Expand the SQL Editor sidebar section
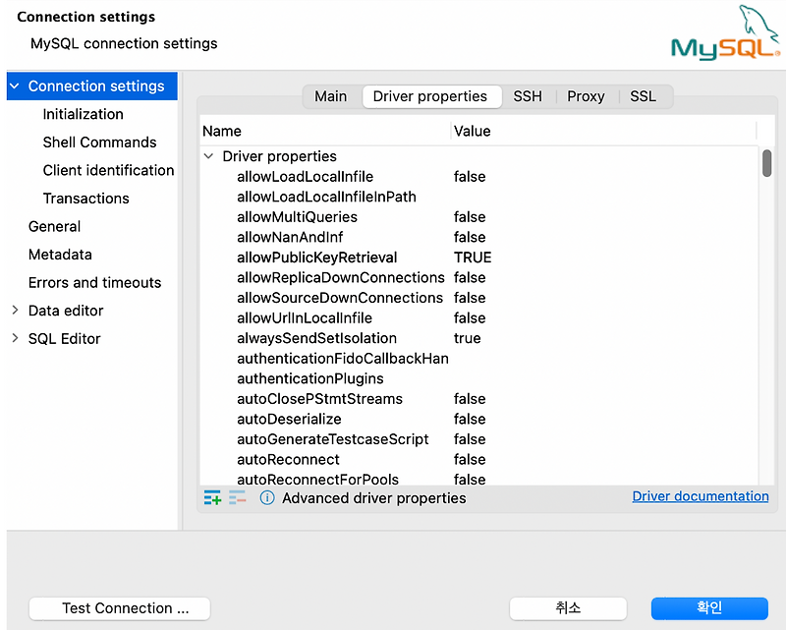This screenshot has height=630, width=786. point(15,338)
